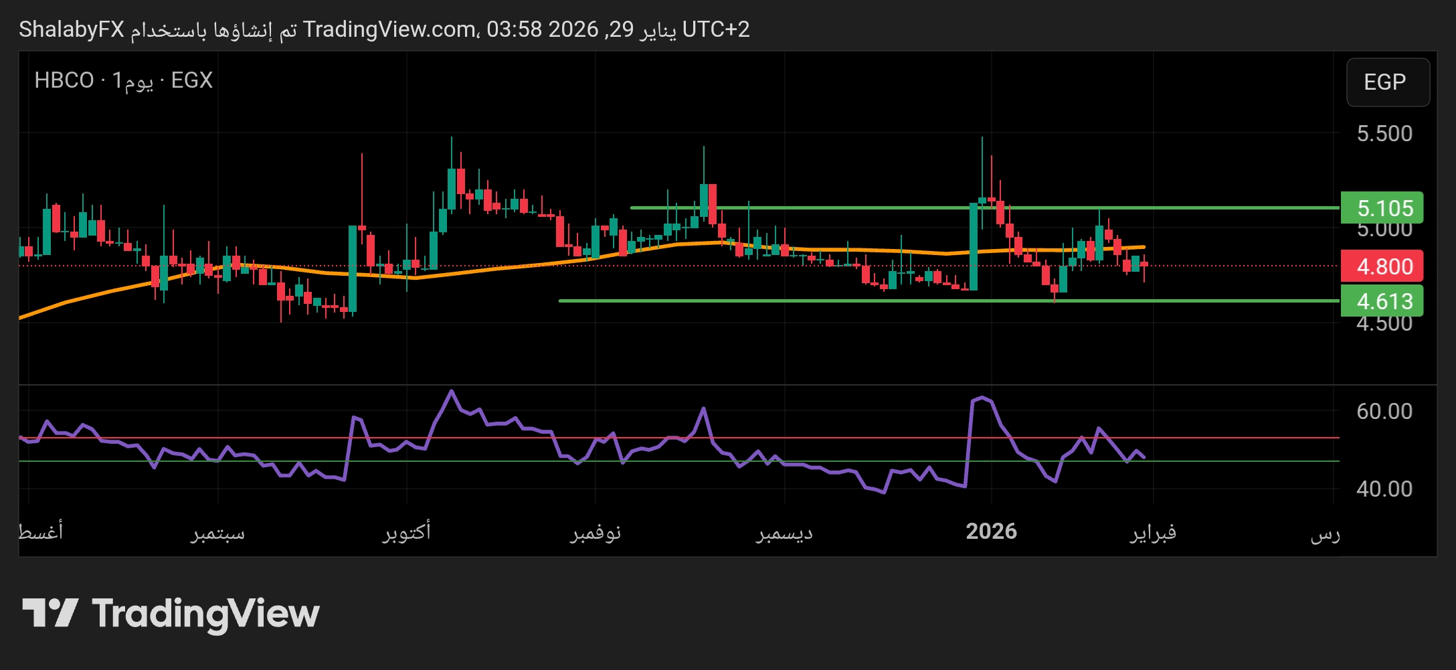1456x670 pixels.
Task: Click the فبراير month label on timeline
Action: pyautogui.click(x=1153, y=533)
